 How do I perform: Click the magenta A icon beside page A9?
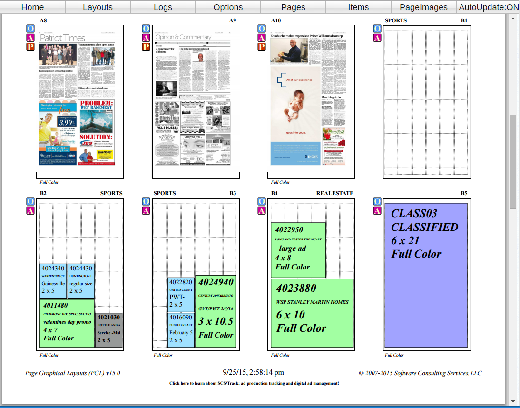click(x=146, y=38)
